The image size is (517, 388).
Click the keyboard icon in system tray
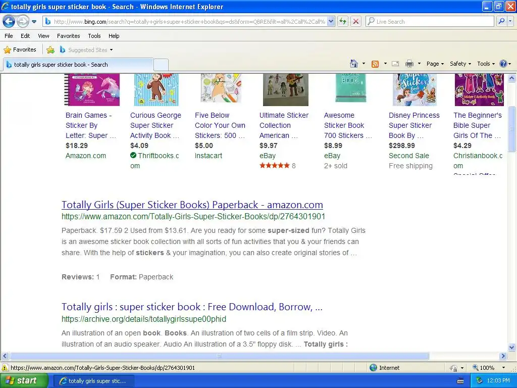pos(460,381)
